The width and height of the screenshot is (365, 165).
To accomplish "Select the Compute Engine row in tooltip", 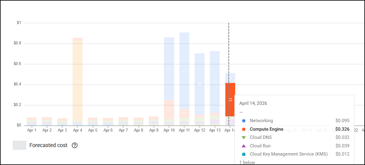I will point(294,129).
